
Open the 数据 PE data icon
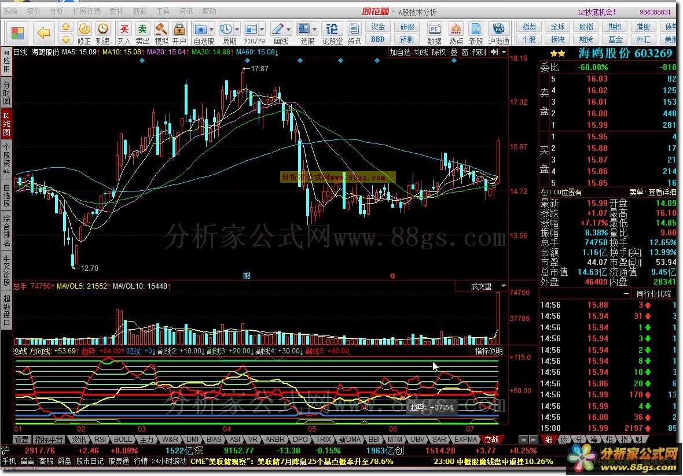tap(434, 34)
